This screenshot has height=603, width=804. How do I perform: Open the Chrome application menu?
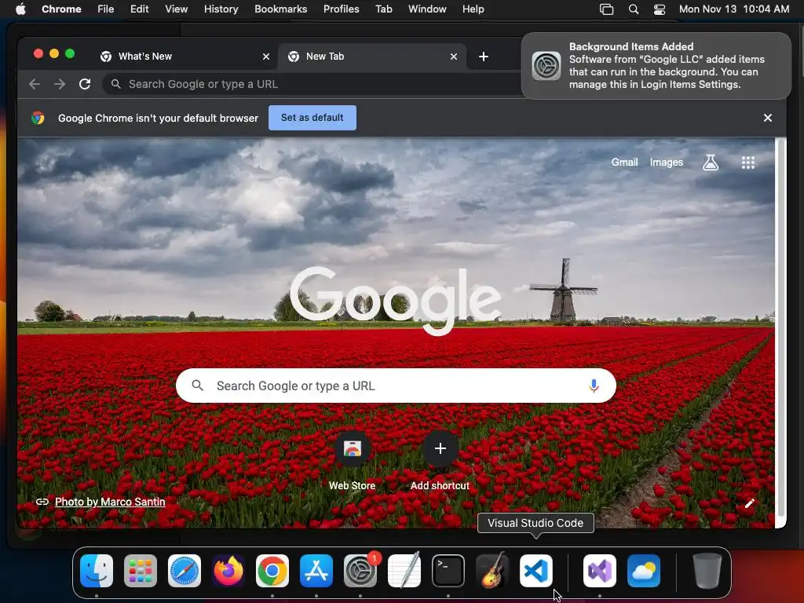point(61,9)
